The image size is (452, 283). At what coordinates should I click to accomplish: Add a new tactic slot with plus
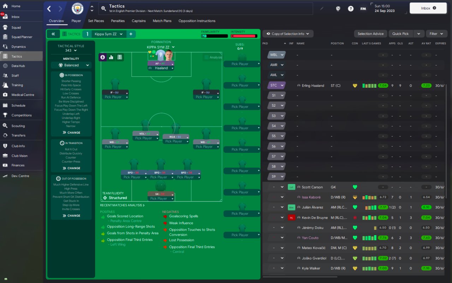pos(131,34)
